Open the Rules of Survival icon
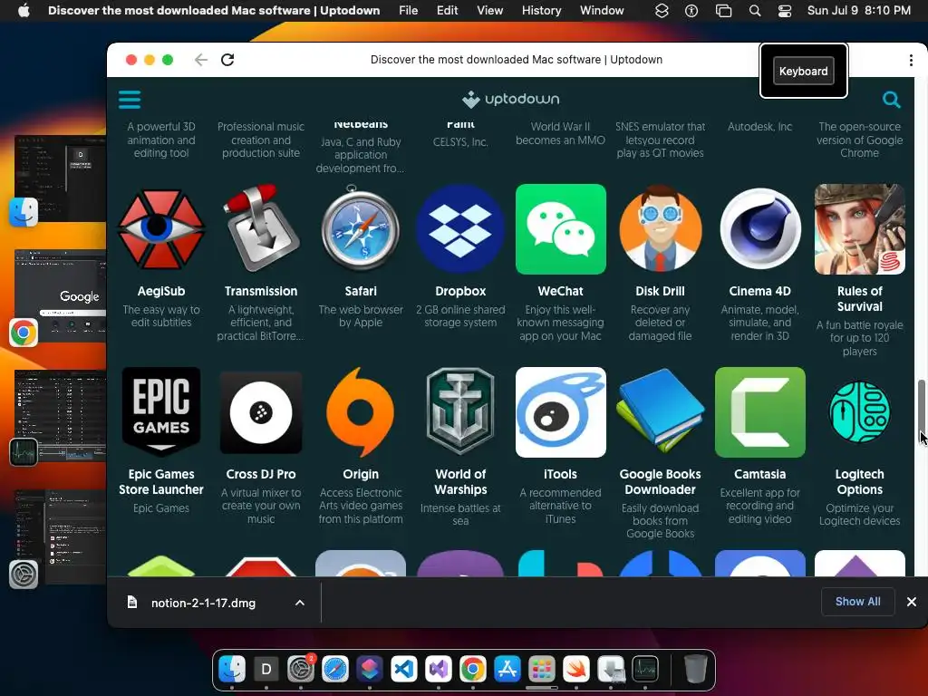This screenshot has height=696, width=928. tap(859, 229)
